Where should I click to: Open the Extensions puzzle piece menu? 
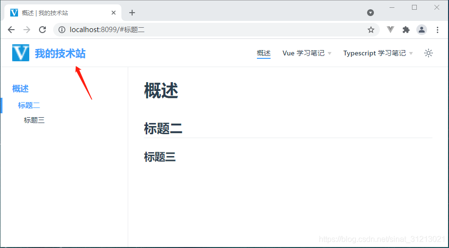pyautogui.click(x=406, y=30)
